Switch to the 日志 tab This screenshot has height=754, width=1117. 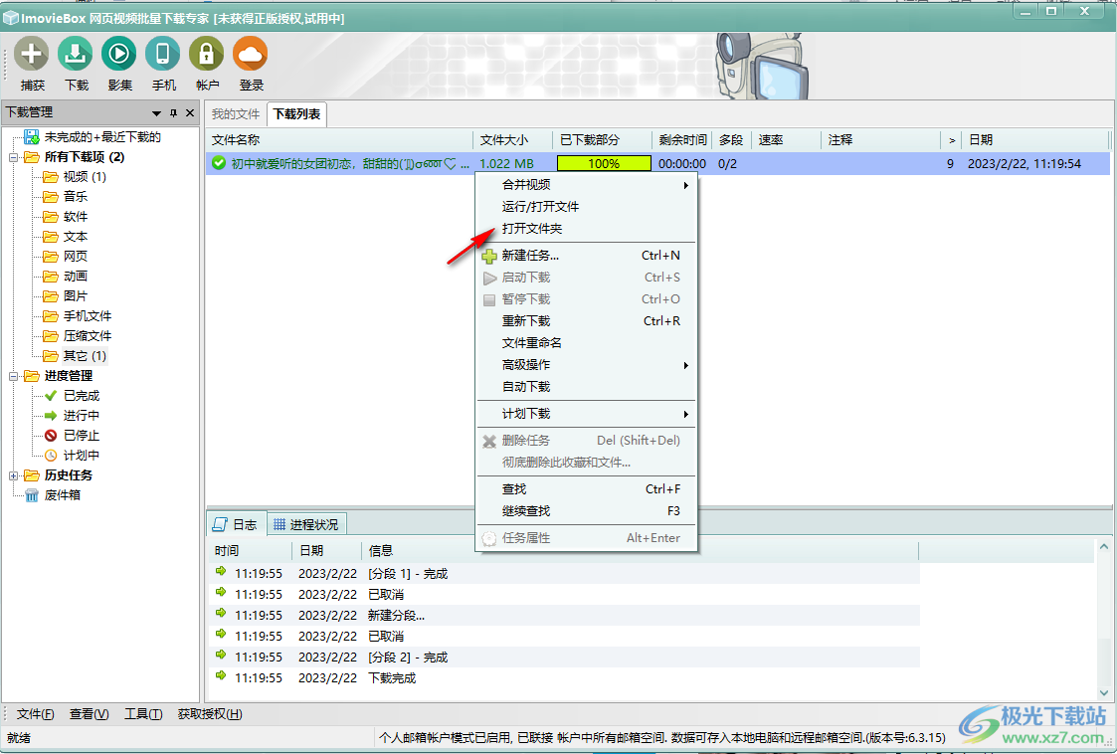click(237, 524)
